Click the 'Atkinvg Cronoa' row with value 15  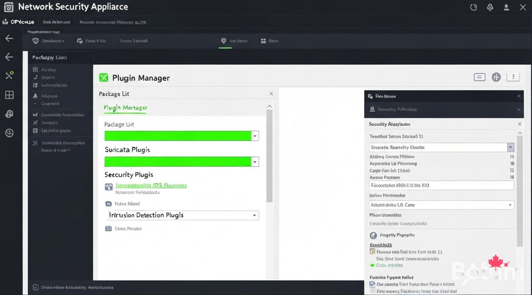[x=442, y=157]
